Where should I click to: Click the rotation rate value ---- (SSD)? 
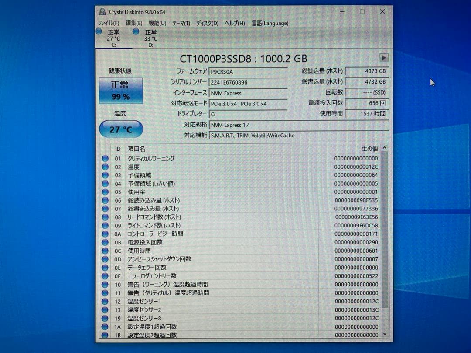(x=367, y=92)
